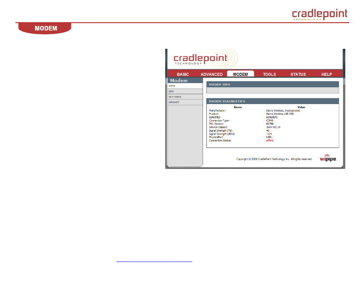The width and height of the screenshot is (364, 281).
Task: Click the Connection Status: label
Action: 220,141
